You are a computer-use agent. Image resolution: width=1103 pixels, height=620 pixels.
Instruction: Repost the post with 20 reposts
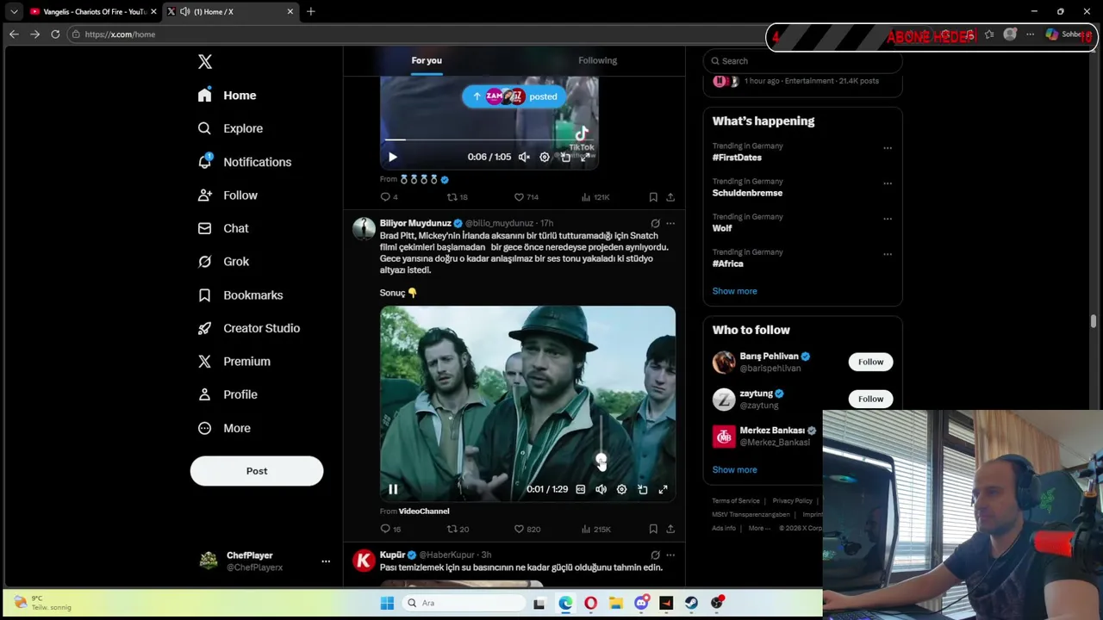pos(458,529)
